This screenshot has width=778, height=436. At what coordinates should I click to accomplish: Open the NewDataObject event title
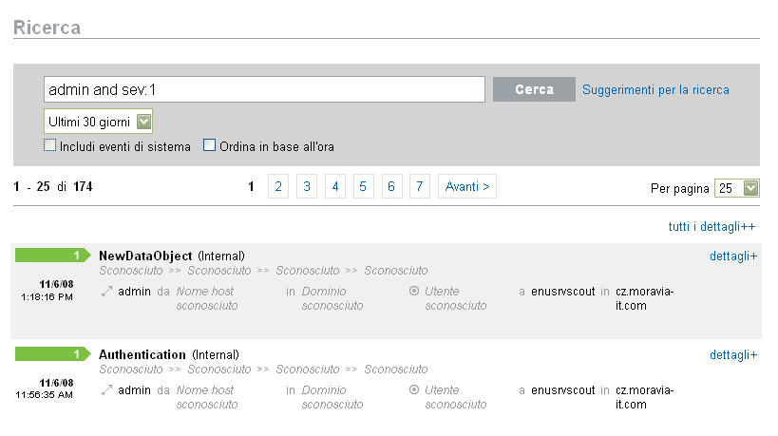(145, 256)
